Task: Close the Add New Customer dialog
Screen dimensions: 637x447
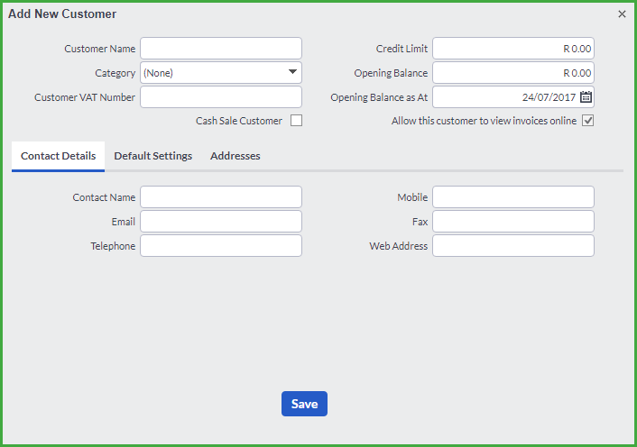Action: [622, 14]
